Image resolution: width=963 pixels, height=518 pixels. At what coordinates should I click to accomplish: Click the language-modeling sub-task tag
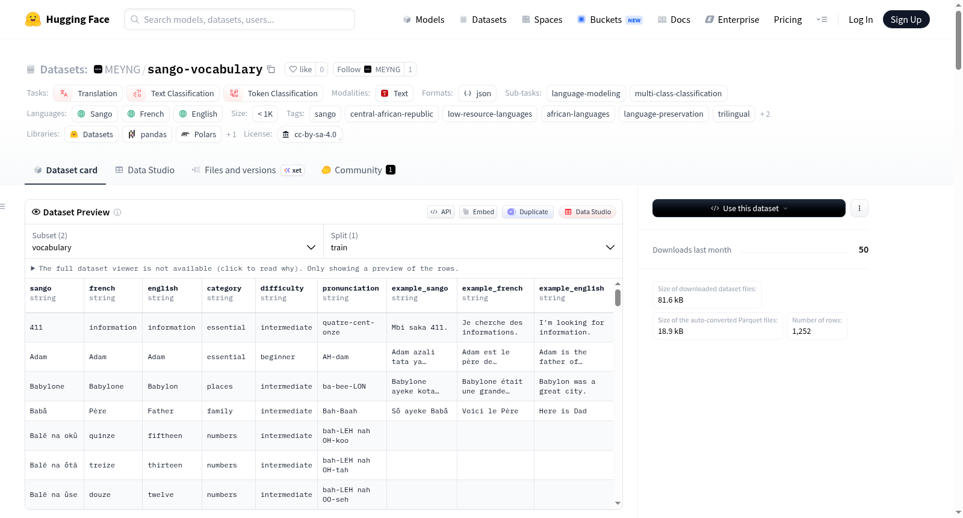tap(586, 93)
